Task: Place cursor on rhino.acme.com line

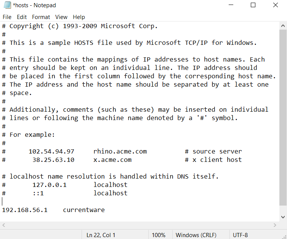Action: (x=120, y=152)
